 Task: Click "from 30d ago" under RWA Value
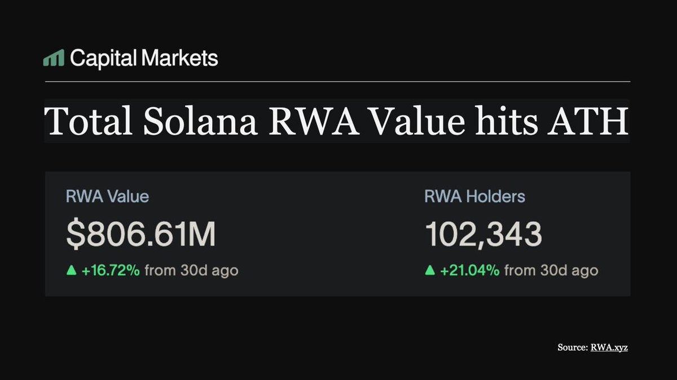pyautogui.click(x=191, y=271)
